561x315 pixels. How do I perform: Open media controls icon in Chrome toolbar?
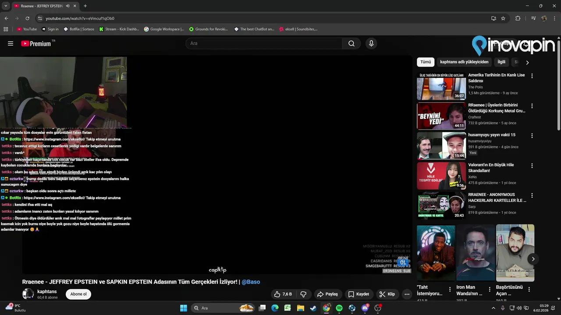[x=533, y=18]
